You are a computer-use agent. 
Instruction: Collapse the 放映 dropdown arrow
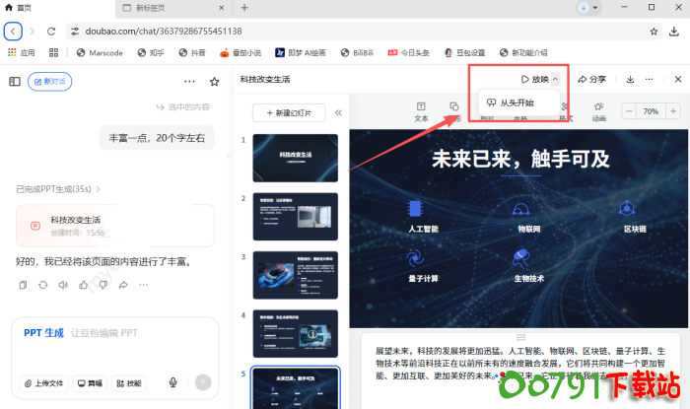click(x=556, y=79)
